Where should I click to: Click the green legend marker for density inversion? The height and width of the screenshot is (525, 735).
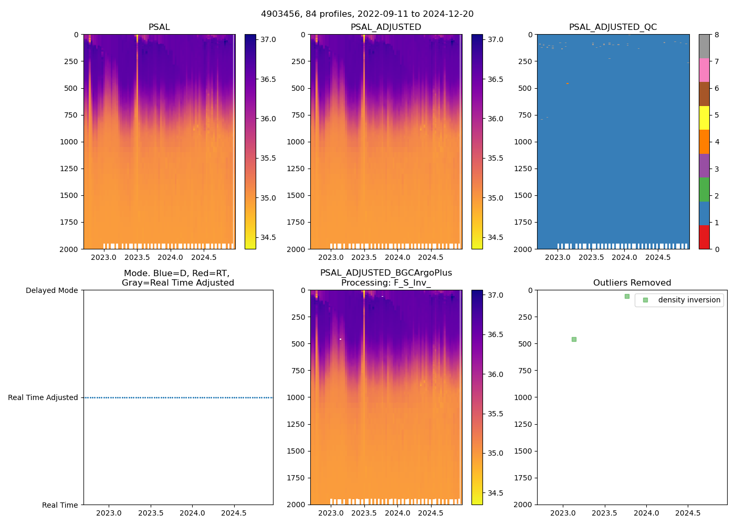[645, 300]
